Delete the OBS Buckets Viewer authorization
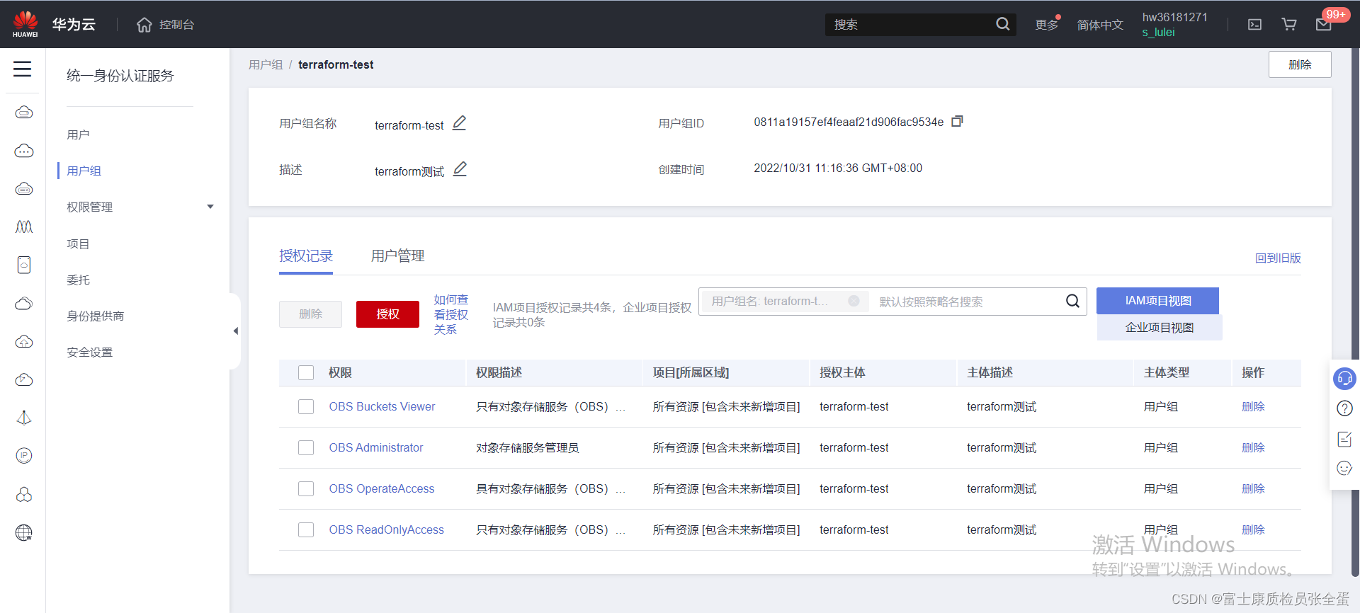The image size is (1360, 613). click(x=1253, y=406)
